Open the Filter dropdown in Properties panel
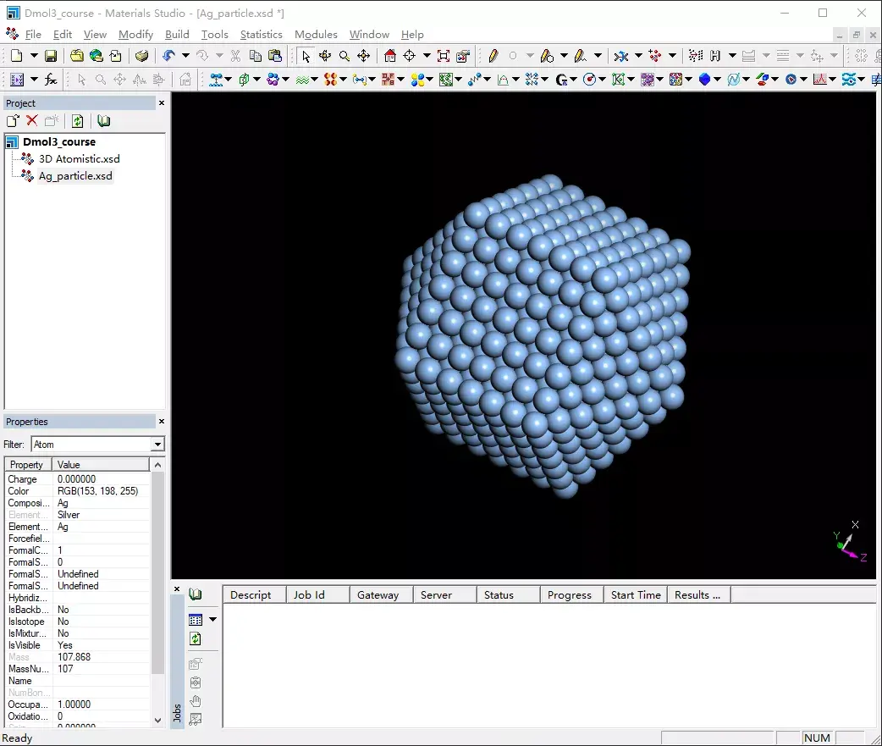Screen dimensions: 882x746 [157, 444]
